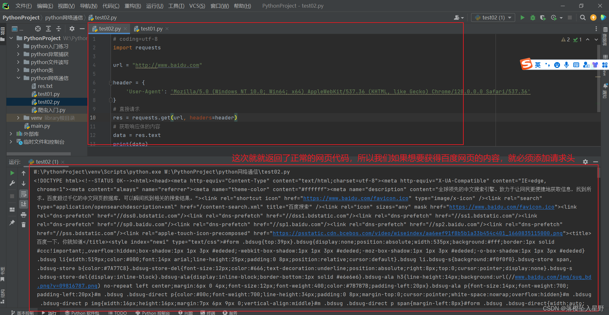
Task: Click Run panel down arrow to next stack trace
Action: tap(24, 183)
